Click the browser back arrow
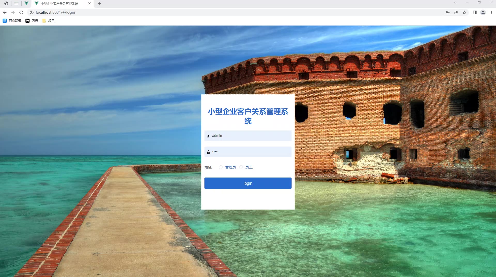This screenshot has width=496, height=277. tap(5, 12)
